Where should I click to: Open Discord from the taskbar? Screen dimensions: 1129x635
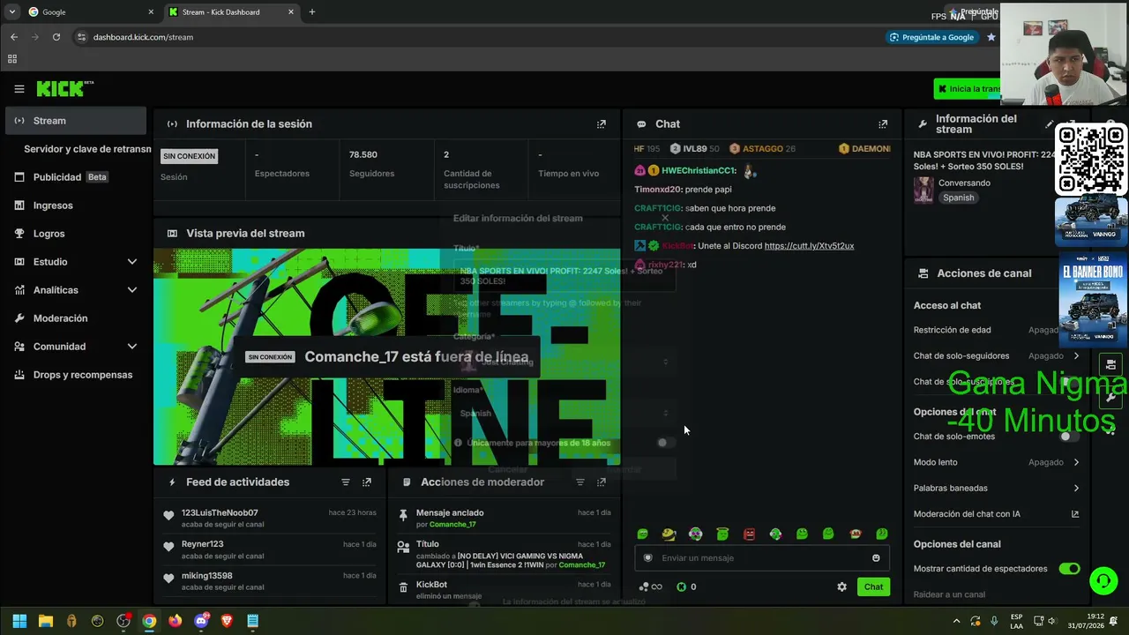tap(201, 621)
